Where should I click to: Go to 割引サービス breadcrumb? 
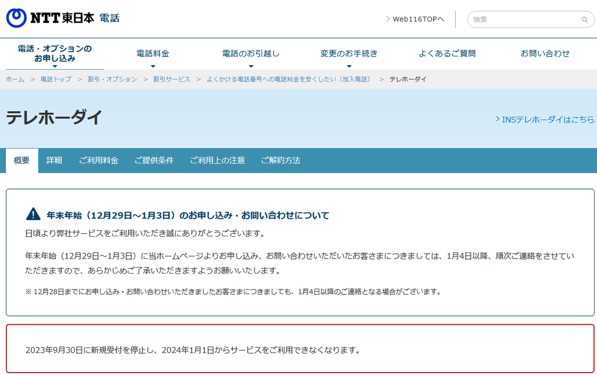[x=172, y=80]
